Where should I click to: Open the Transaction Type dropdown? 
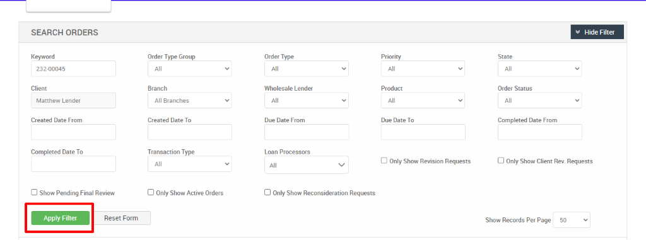190,164
